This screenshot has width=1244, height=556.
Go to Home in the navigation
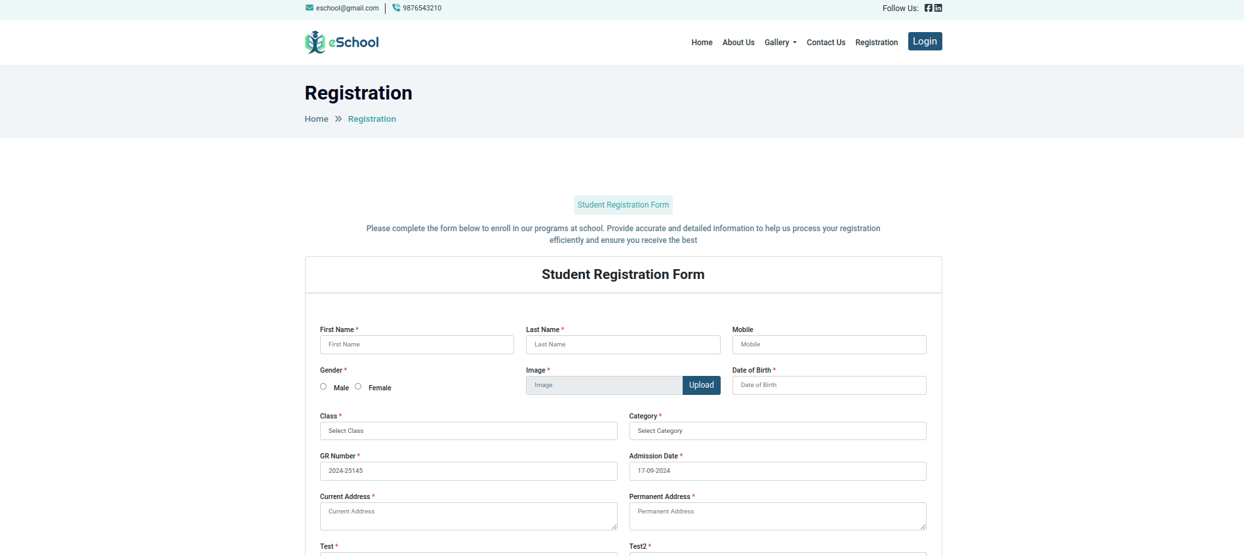702,43
